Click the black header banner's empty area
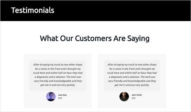Image resolution: width=191 pixels, height=112 pixels. (x=122, y=11)
